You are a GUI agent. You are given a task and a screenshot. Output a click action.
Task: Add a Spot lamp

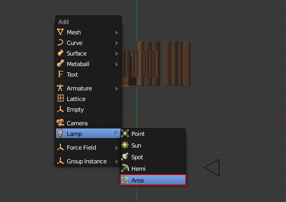(x=153, y=157)
